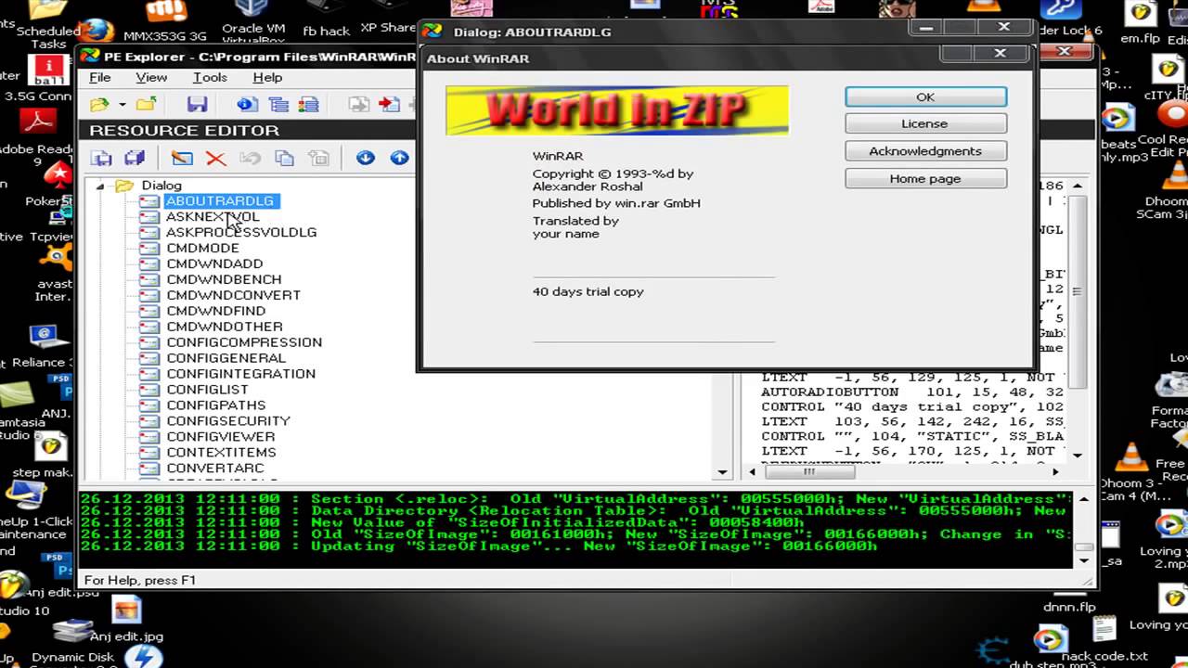Image resolution: width=1188 pixels, height=668 pixels.
Task: Select the CMDWNDCONVERT resource
Action: (233, 295)
